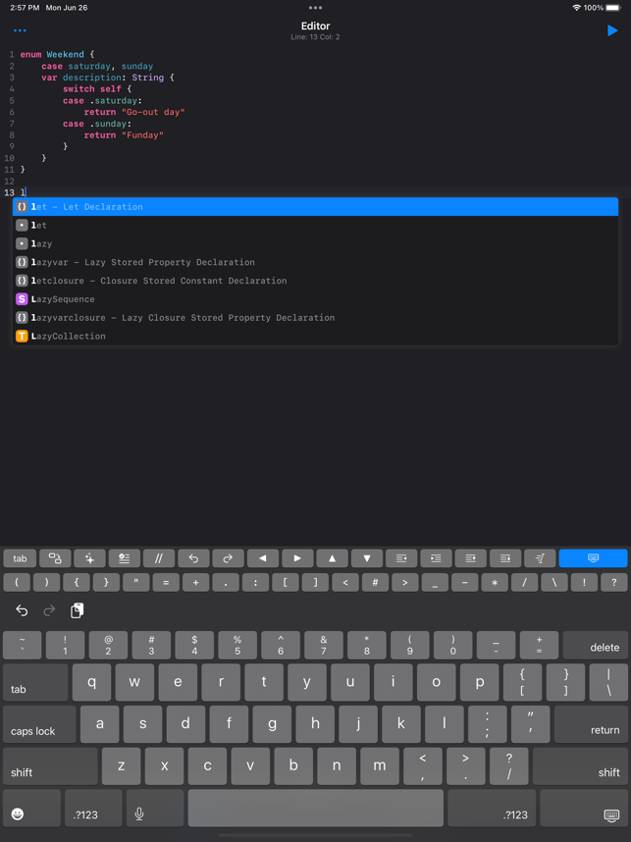Pick 'lazyvar – Lazy Stored Property Declaration'
631x842 pixels.
pos(315,262)
